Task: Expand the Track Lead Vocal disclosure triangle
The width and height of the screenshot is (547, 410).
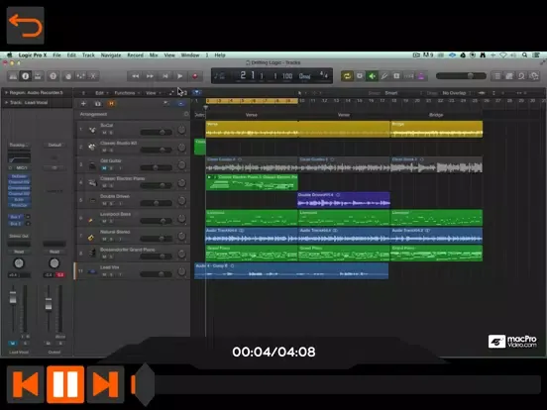Action: [x=6, y=103]
